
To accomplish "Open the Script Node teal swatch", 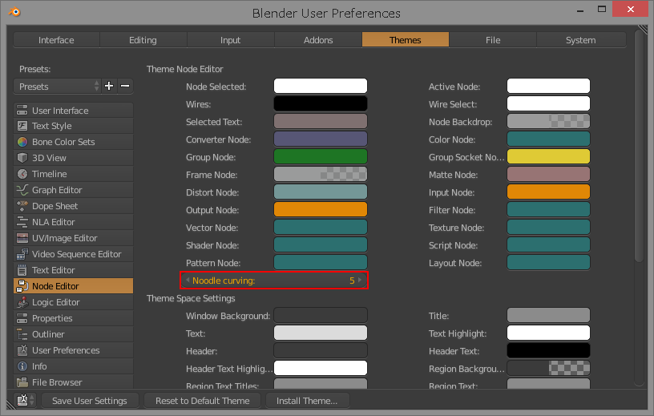I will tap(548, 244).
